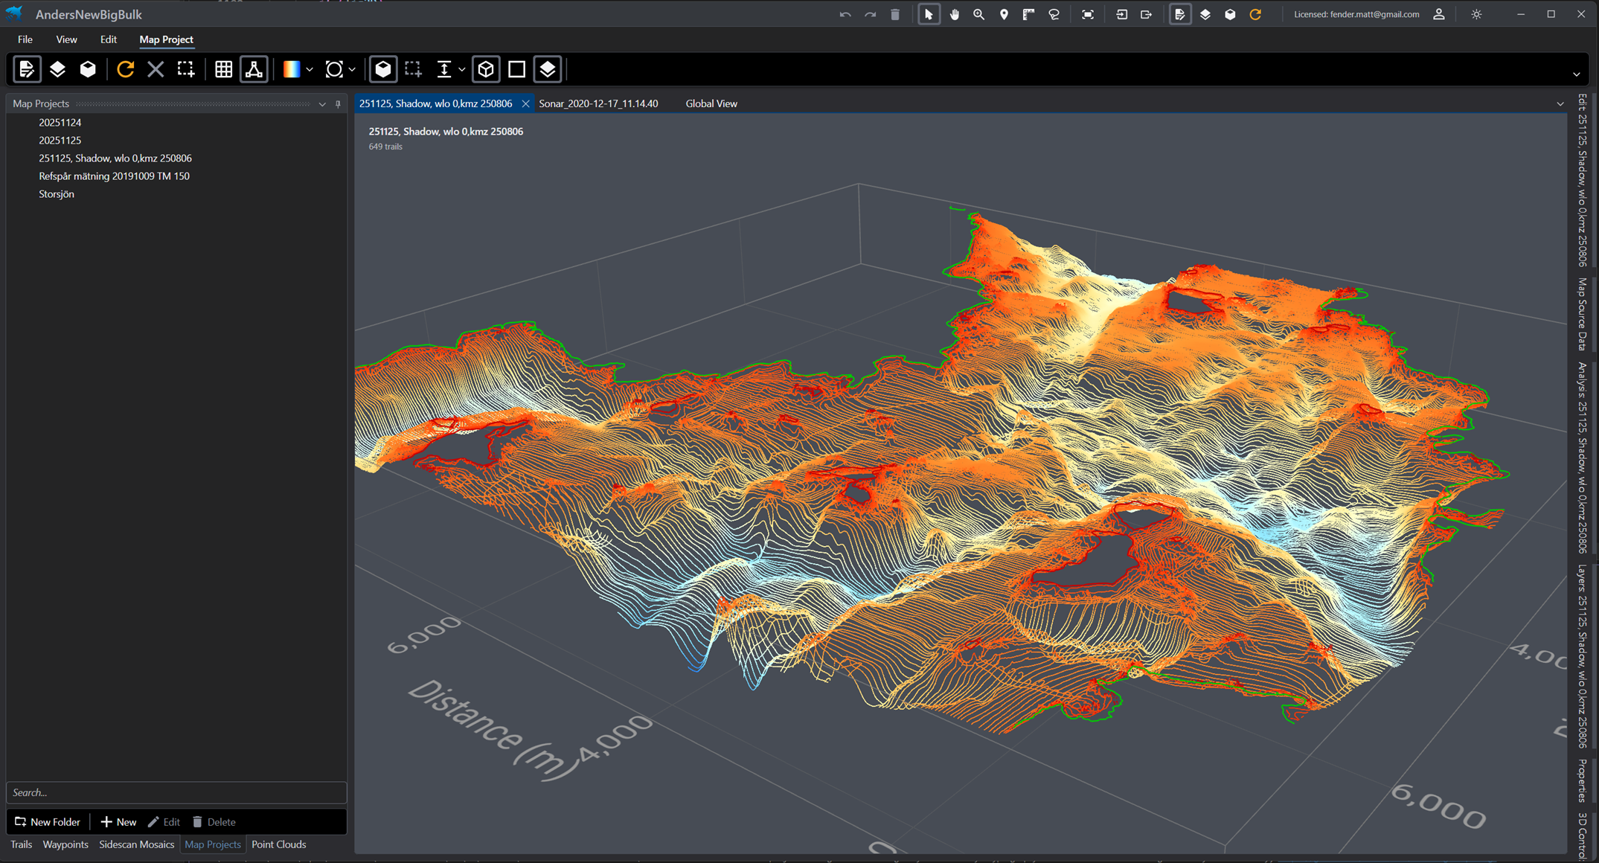Switch to the Sonar_2020-12-17_11.14.40 tab

(x=598, y=103)
